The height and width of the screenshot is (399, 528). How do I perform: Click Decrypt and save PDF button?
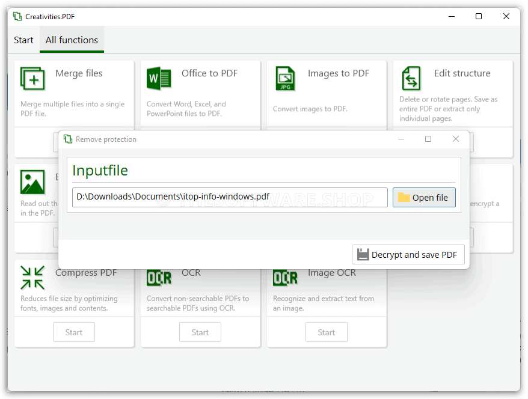coord(408,255)
